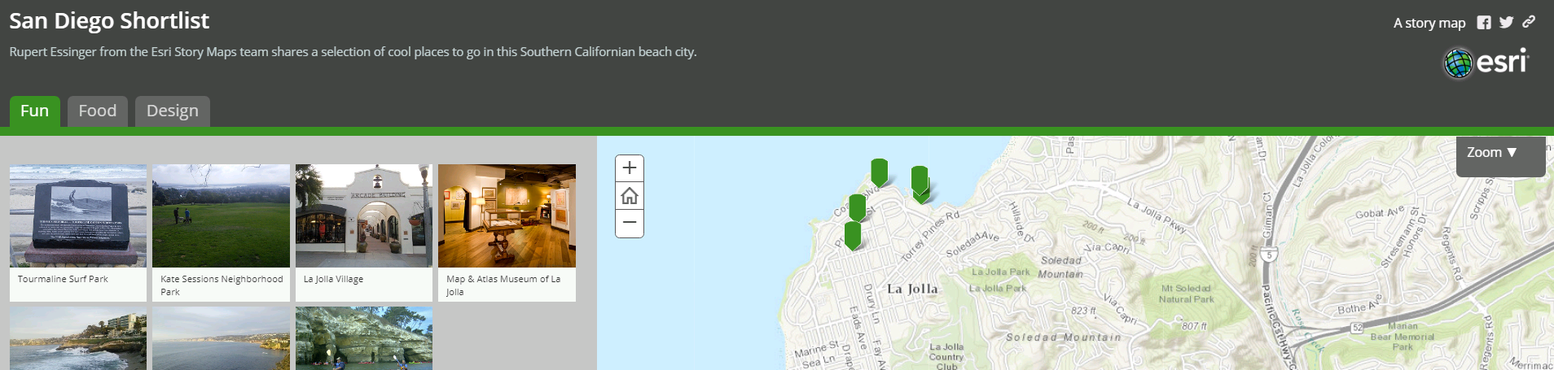Share story map on Twitter icon
The width and height of the screenshot is (1554, 370).
pyautogui.click(x=1506, y=23)
